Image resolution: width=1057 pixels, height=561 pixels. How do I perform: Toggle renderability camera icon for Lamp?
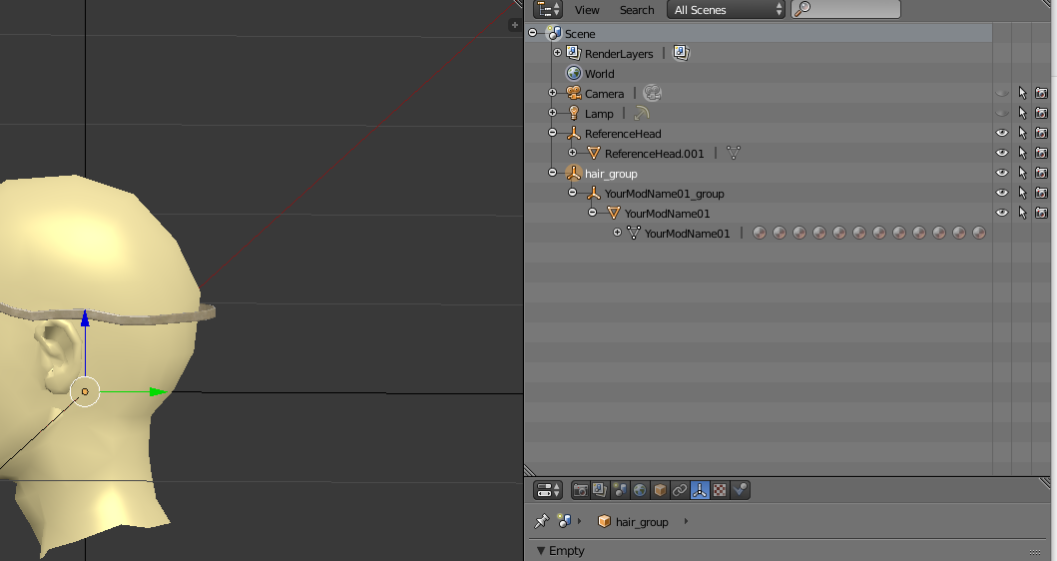coord(1041,113)
